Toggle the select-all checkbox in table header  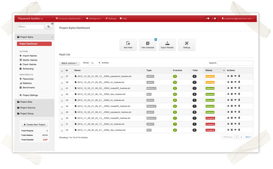click(x=62, y=70)
